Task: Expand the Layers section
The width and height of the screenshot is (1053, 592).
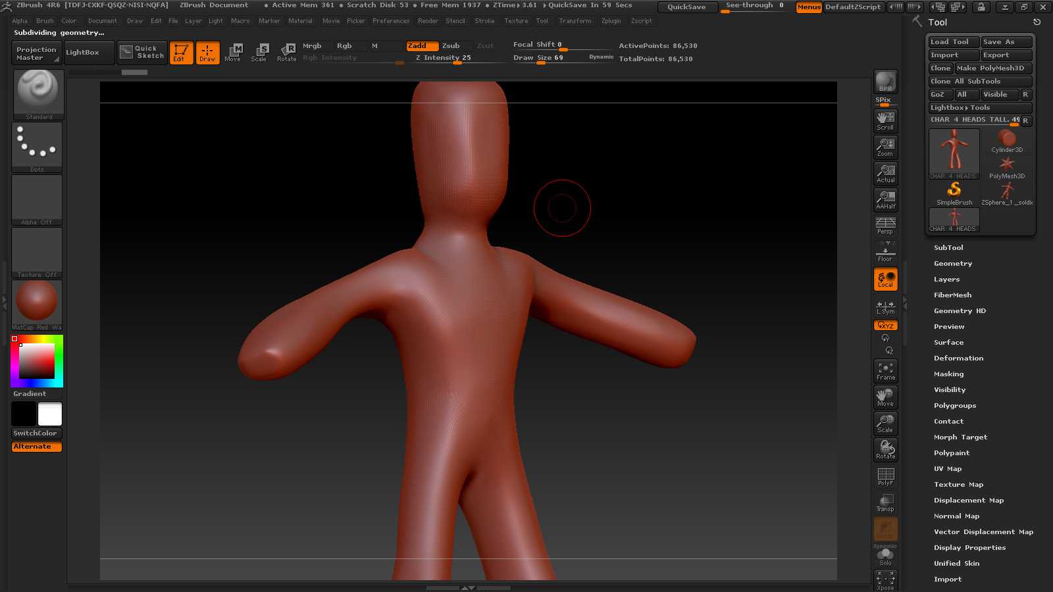Action: (946, 280)
